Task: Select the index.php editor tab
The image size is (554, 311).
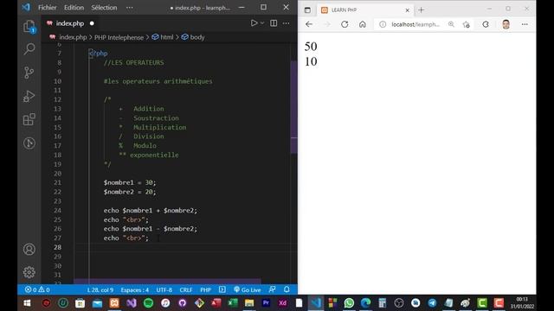Action: [70, 23]
